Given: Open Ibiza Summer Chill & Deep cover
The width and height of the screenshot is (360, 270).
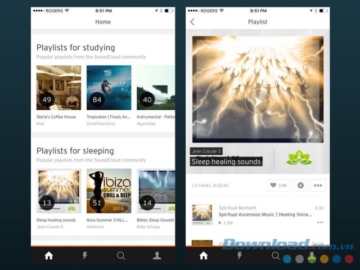Looking at the screenshot, I should click(x=109, y=191).
